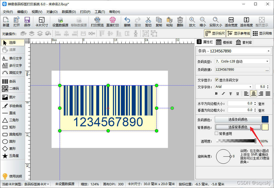The height and width of the screenshot is (188, 274).
Task: Click the 透明度 opacity slider
Action: [236, 141]
